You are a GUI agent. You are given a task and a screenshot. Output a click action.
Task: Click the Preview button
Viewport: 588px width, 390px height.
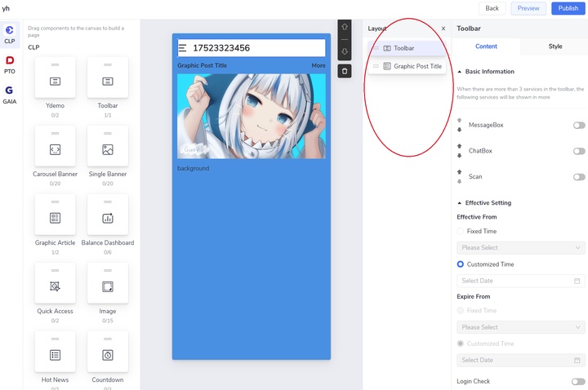pyautogui.click(x=528, y=8)
